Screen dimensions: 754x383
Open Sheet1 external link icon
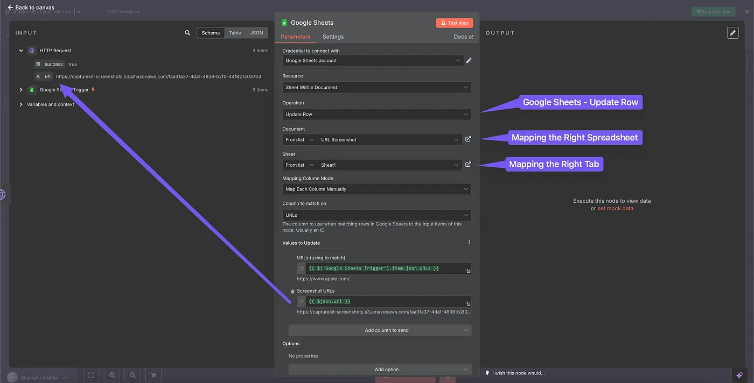468,165
